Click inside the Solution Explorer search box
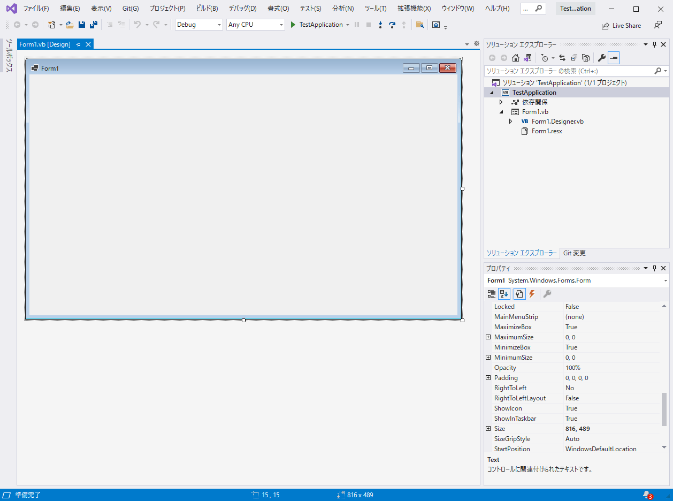 point(567,70)
